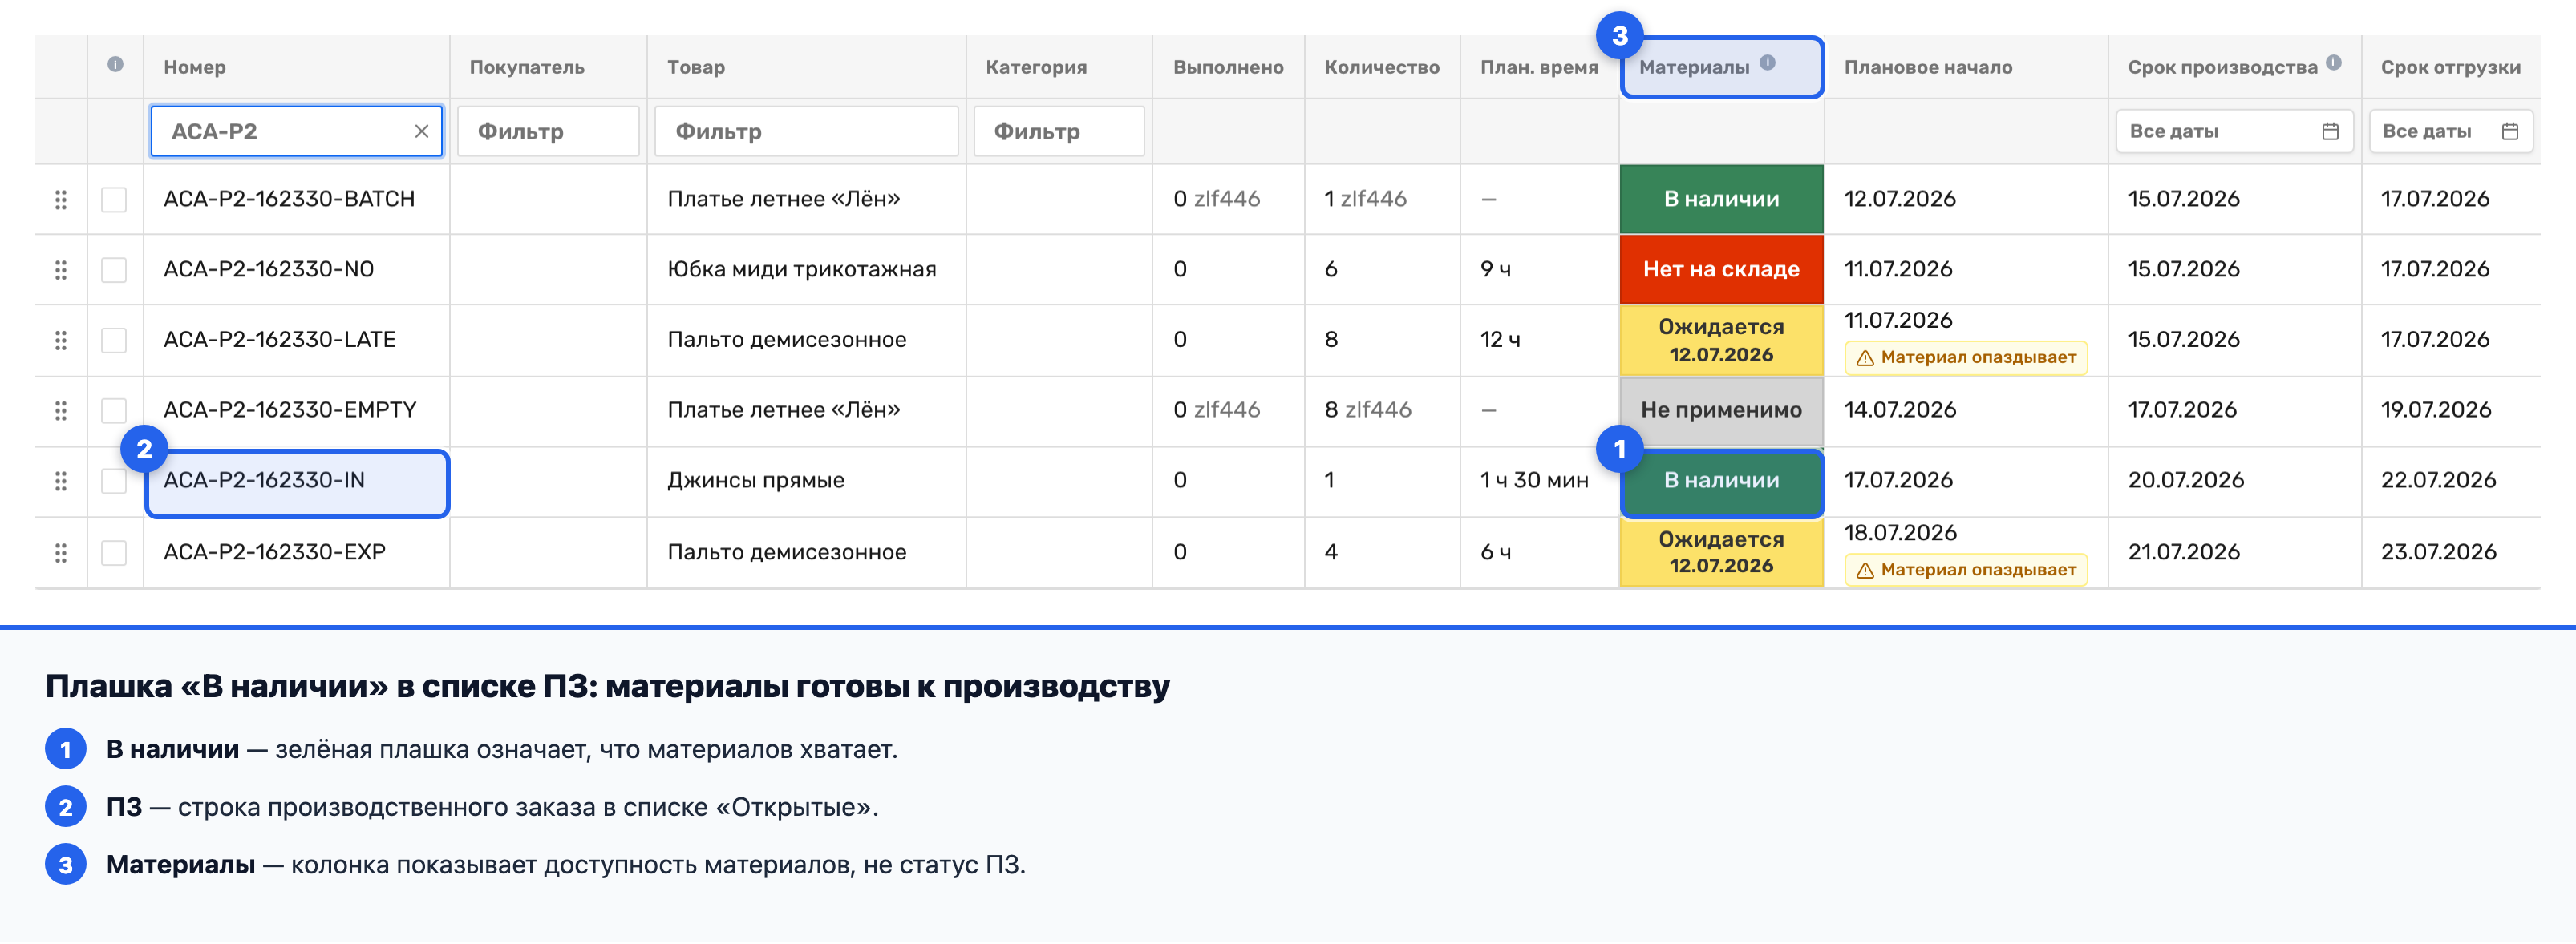Open Срок отгрузки 'Все даты' date picker
The width and height of the screenshot is (2576, 944).
coord(2450,132)
